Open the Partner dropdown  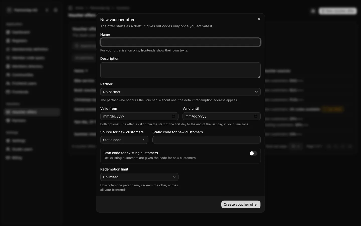click(180, 92)
